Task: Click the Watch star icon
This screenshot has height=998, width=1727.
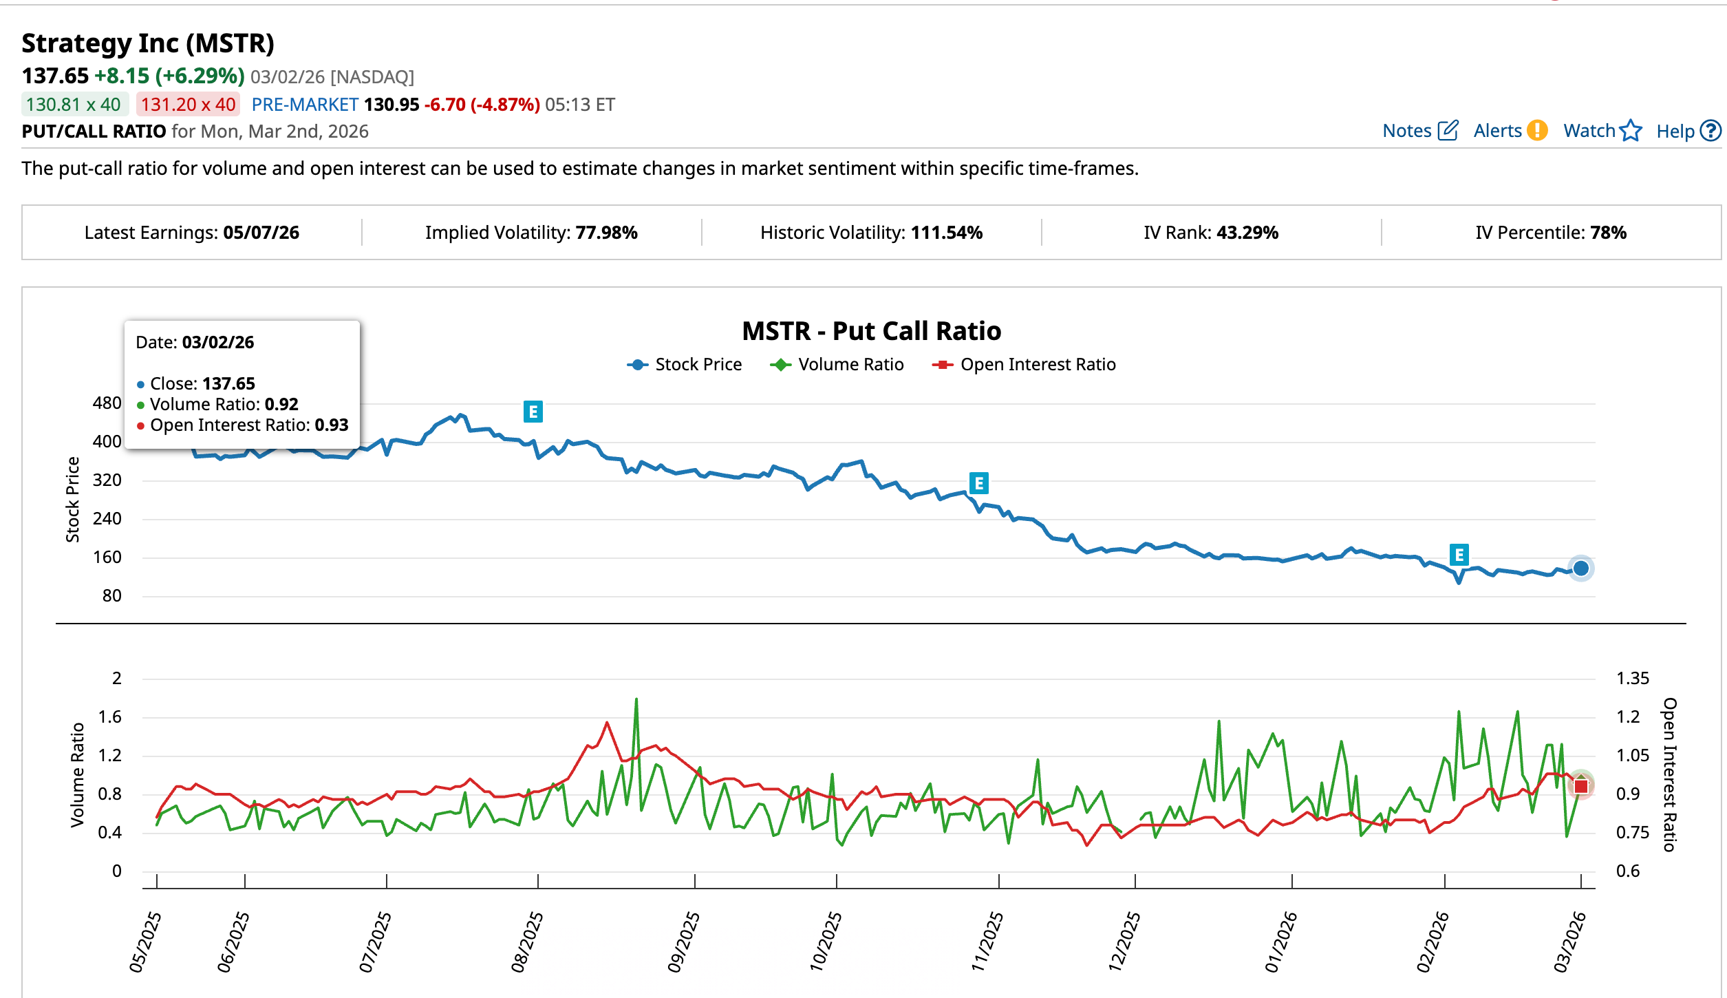Action: (x=1632, y=130)
